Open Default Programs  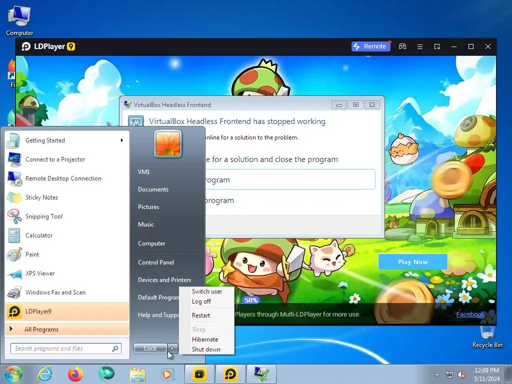(158, 297)
